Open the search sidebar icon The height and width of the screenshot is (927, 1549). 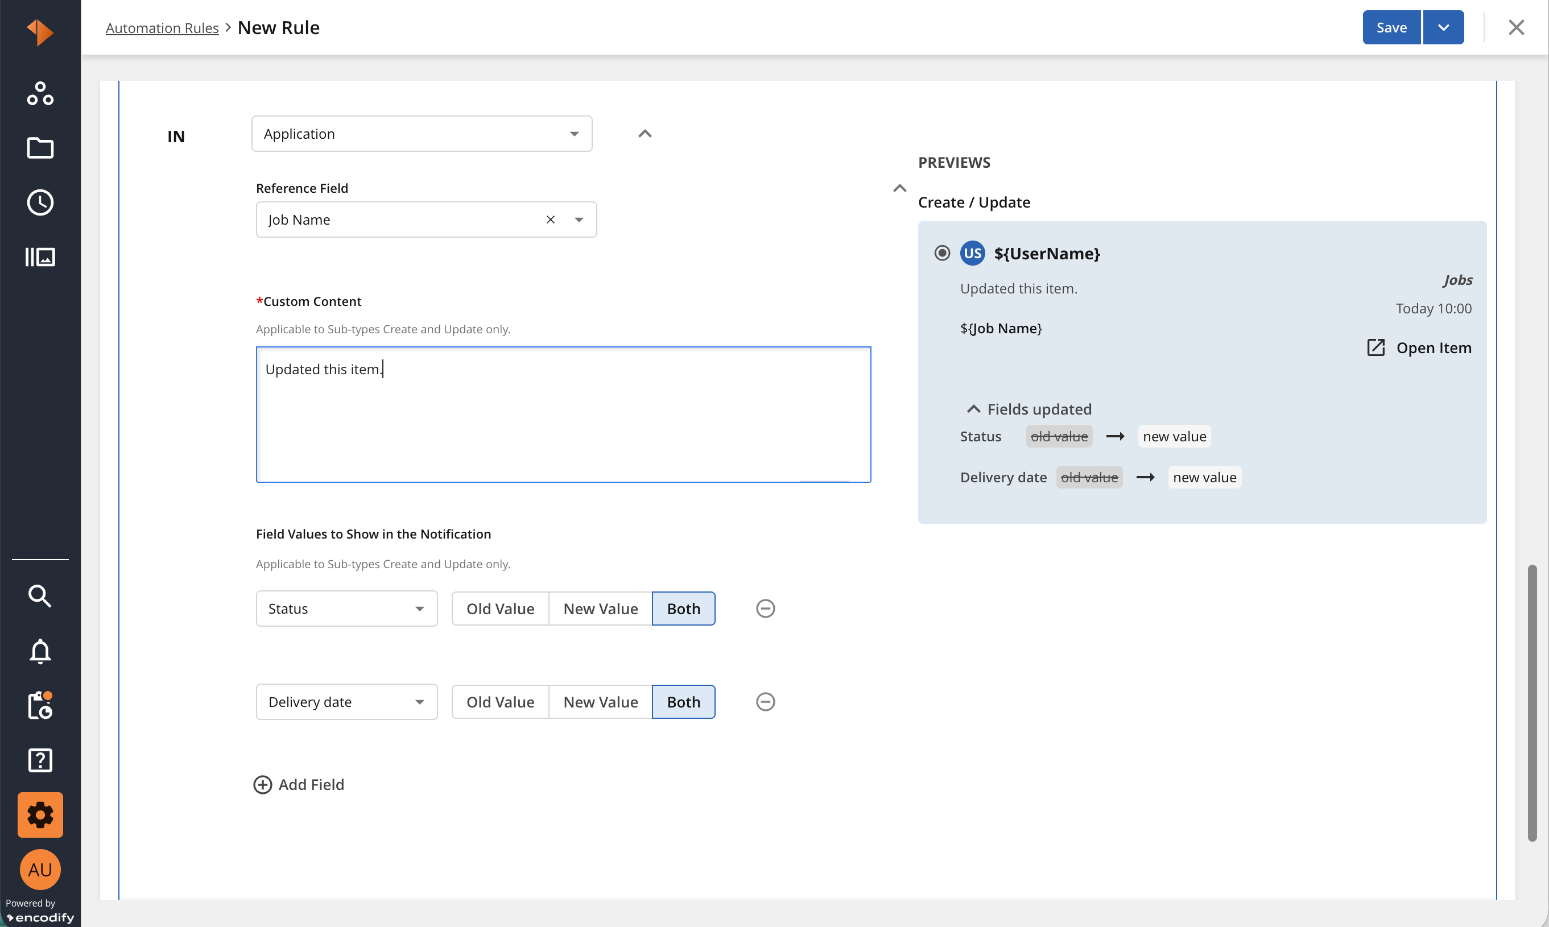click(x=40, y=596)
